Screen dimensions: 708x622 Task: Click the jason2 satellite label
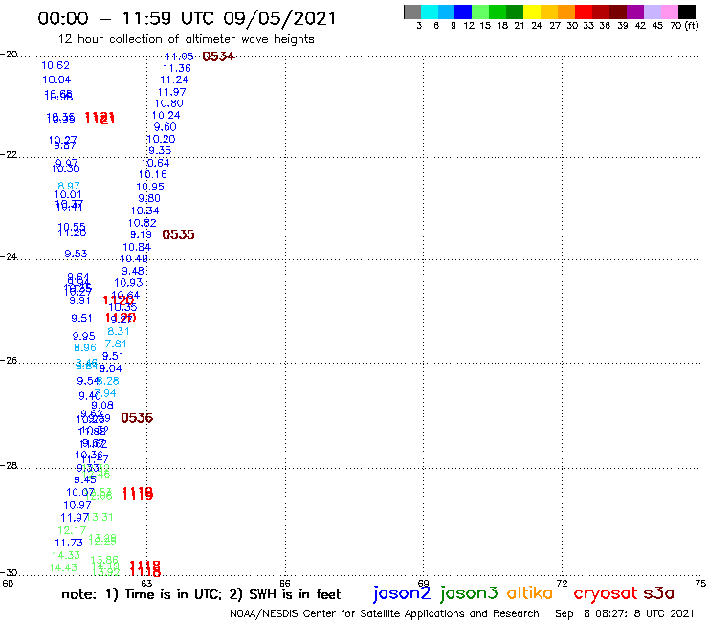402,594
